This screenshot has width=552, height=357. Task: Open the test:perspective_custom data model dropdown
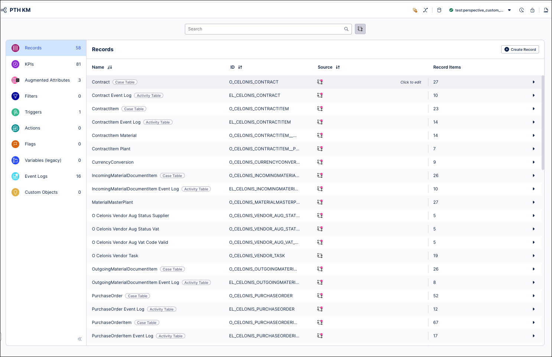[x=480, y=10]
